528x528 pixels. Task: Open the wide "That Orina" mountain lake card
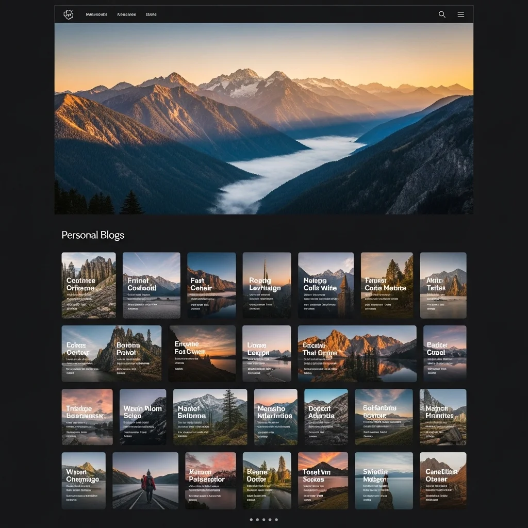(x=357, y=353)
